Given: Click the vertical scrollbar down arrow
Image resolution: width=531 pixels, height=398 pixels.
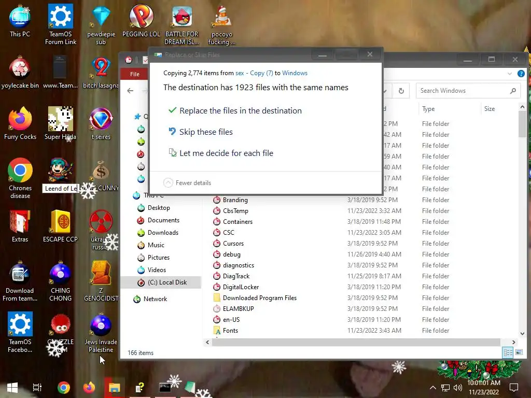Looking at the screenshot, I should pyautogui.click(x=523, y=334).
